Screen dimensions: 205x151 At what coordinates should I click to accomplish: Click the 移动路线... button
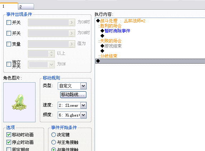73,95
